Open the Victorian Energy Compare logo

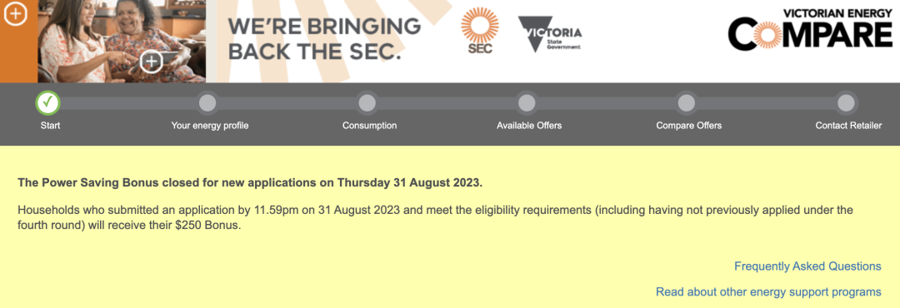point(811,28)
